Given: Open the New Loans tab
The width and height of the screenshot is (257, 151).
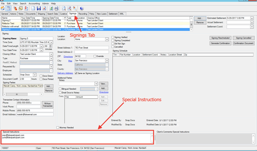Looking at the screenshot, I should (x=101, y=14).
